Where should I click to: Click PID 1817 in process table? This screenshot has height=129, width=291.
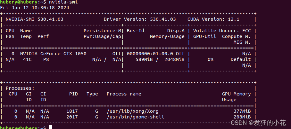click(x=72, y=111)
